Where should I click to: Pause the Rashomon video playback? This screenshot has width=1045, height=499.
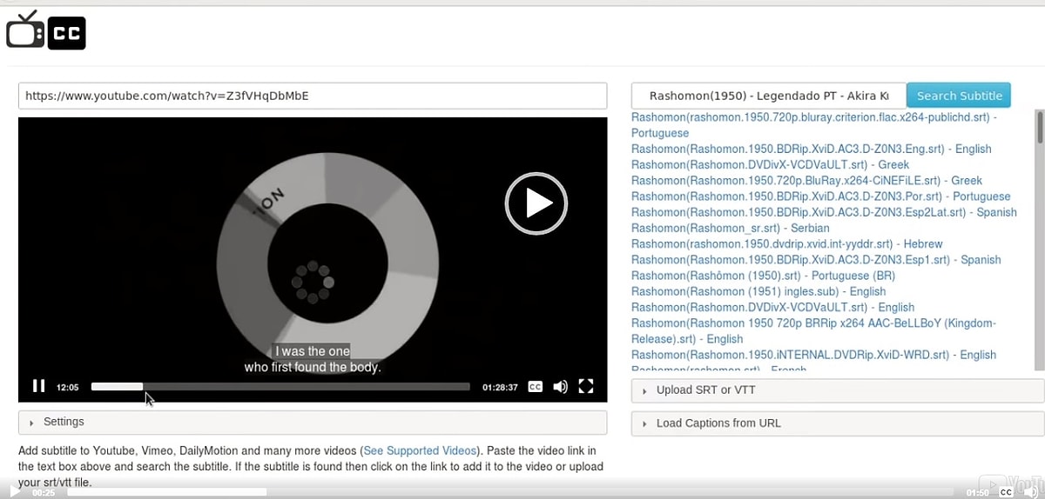tap(38, 387)
